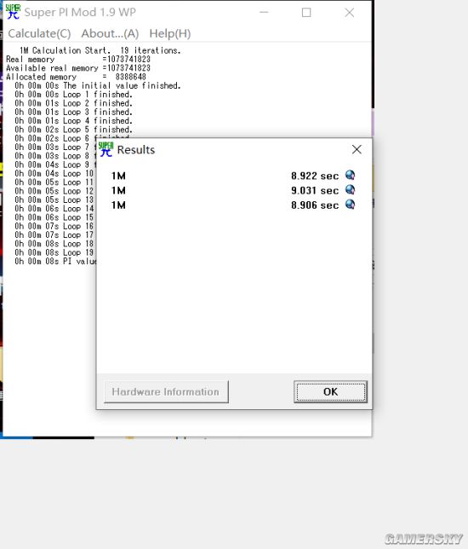
Task: Click the Hardware Information button
Action: [x=166, y=391]
